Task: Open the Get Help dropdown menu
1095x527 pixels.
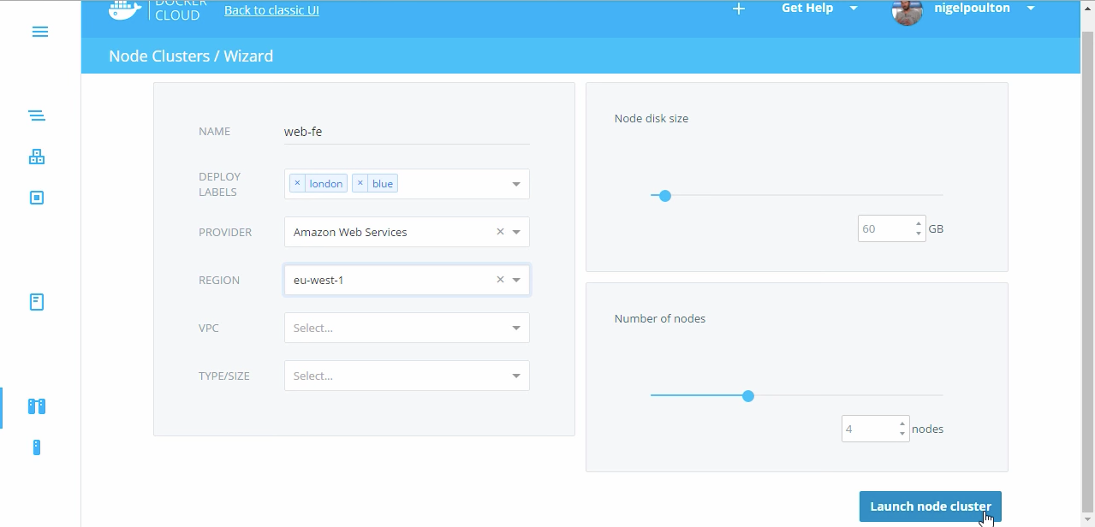Action: (x=819, y=9)
